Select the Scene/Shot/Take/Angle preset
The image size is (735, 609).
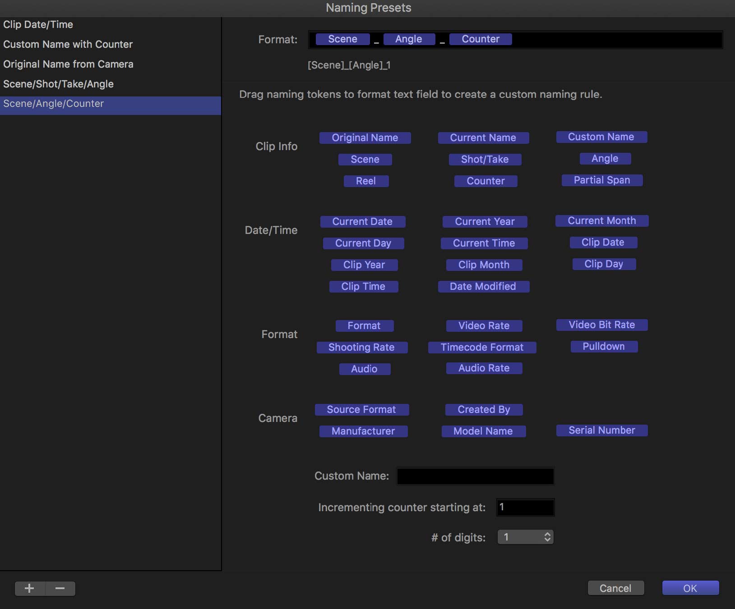pyautogui.click(x=111, y=84)
